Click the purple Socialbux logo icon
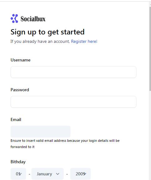The image size is (151, 180). [14, 19]
